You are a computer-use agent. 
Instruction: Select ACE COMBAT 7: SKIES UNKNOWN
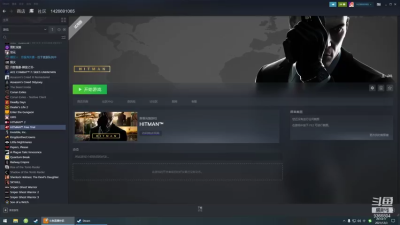point(33,72)
